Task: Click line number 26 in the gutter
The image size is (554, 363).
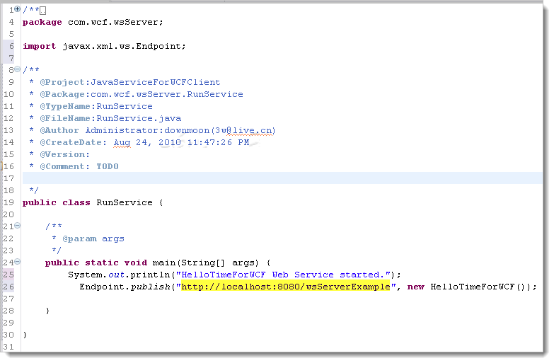Action: [8, 287]
